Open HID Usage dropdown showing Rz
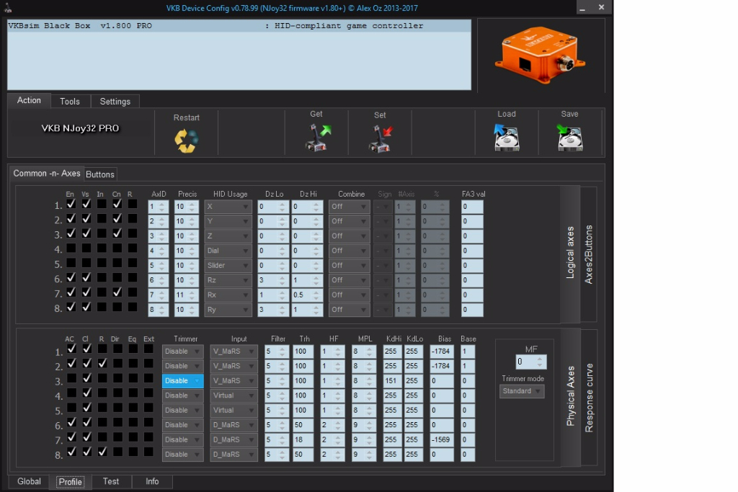Viewport: 738px width, 492px height. tap(228, 280)
